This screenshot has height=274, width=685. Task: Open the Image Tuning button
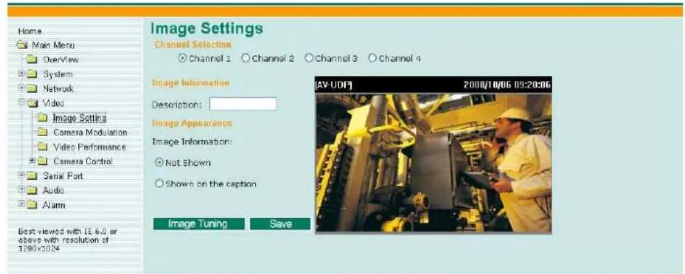tap(199, 224)
